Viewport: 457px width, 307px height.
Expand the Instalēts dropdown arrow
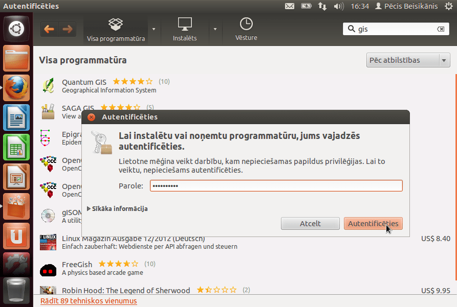tap(215, 29)
